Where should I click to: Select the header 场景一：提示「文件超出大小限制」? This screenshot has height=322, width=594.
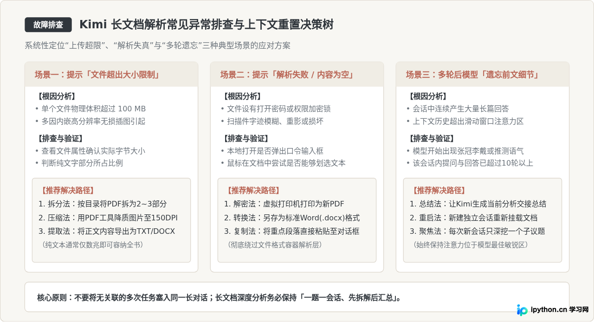[x=97, y=75]
